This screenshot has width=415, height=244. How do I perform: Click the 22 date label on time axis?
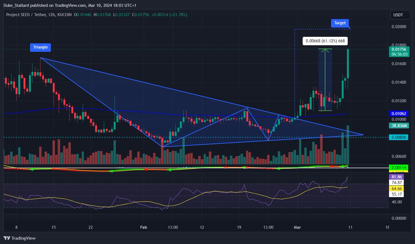91,227
